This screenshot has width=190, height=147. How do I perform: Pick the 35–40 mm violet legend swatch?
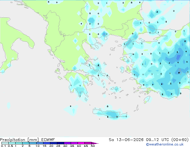coord(74,143)
